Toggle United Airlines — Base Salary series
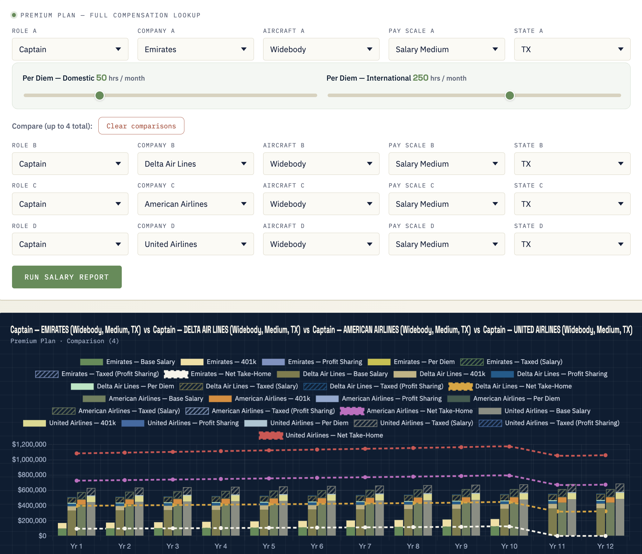 pyautogui.click(x=534, y=411)
